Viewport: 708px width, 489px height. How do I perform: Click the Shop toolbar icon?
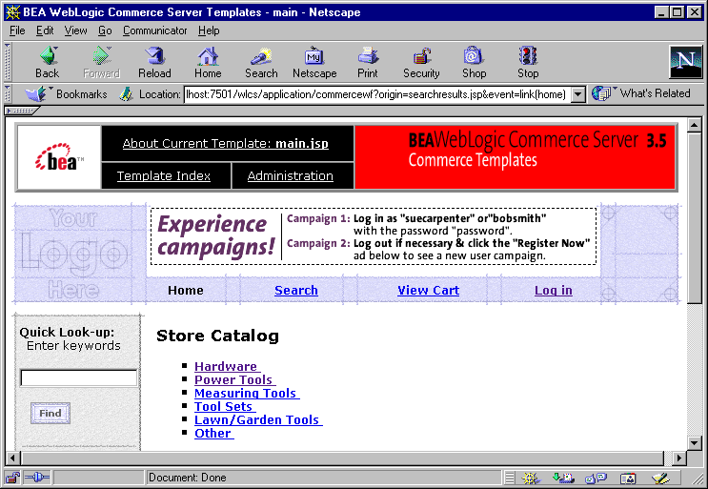click(x=475, y=62)
